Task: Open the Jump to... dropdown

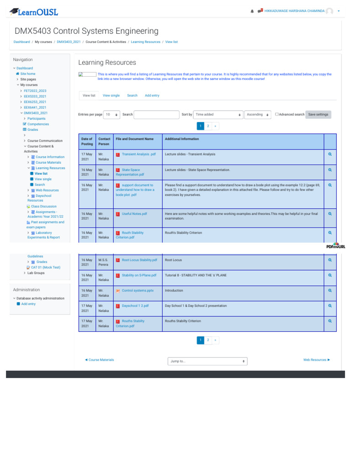Action: (207, 361)
